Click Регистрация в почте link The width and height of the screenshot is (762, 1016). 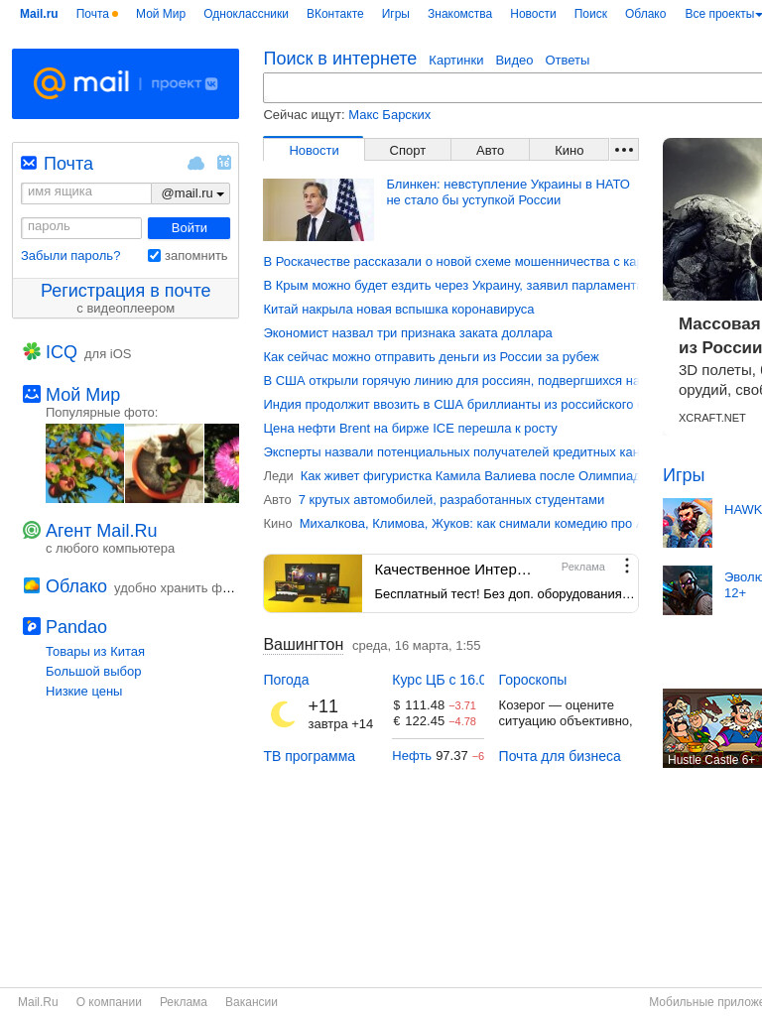point(126,291)
